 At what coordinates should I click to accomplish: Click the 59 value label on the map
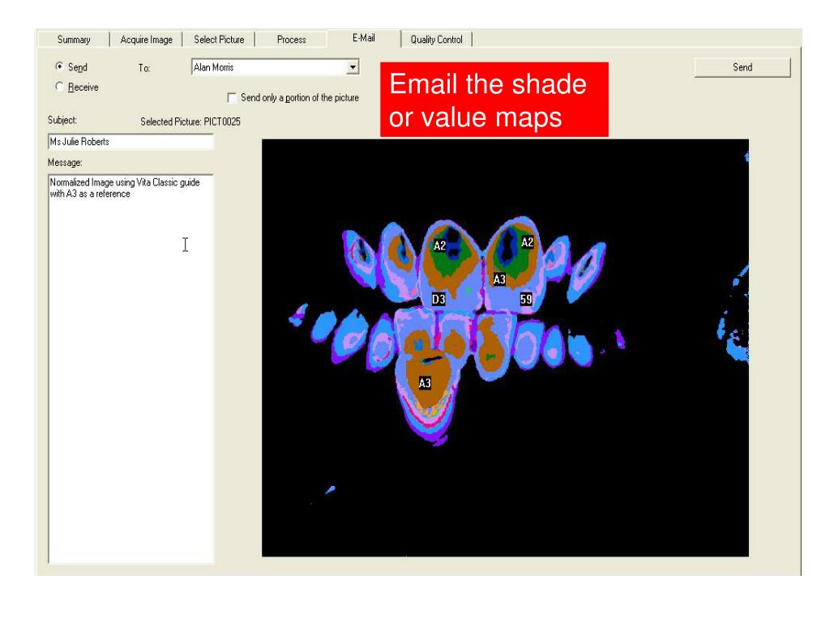click(x=525, y=300)
